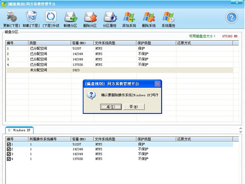Uncheck partition 3 checkbox in lower list
Screen dimensions: 245x184
point(9,154)
